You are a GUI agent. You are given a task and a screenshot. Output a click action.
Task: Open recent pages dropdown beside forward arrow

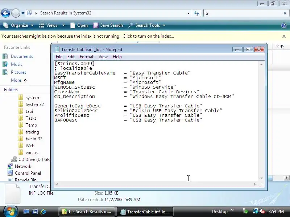23,13
